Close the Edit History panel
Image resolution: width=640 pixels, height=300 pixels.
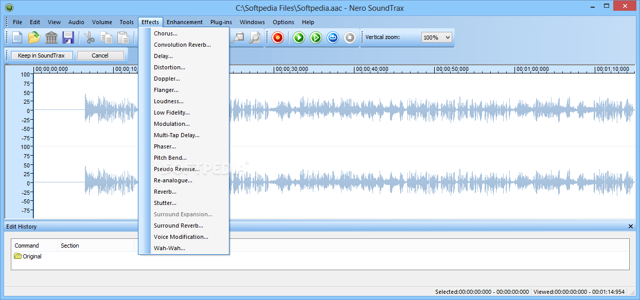click(x=631, y=227)
